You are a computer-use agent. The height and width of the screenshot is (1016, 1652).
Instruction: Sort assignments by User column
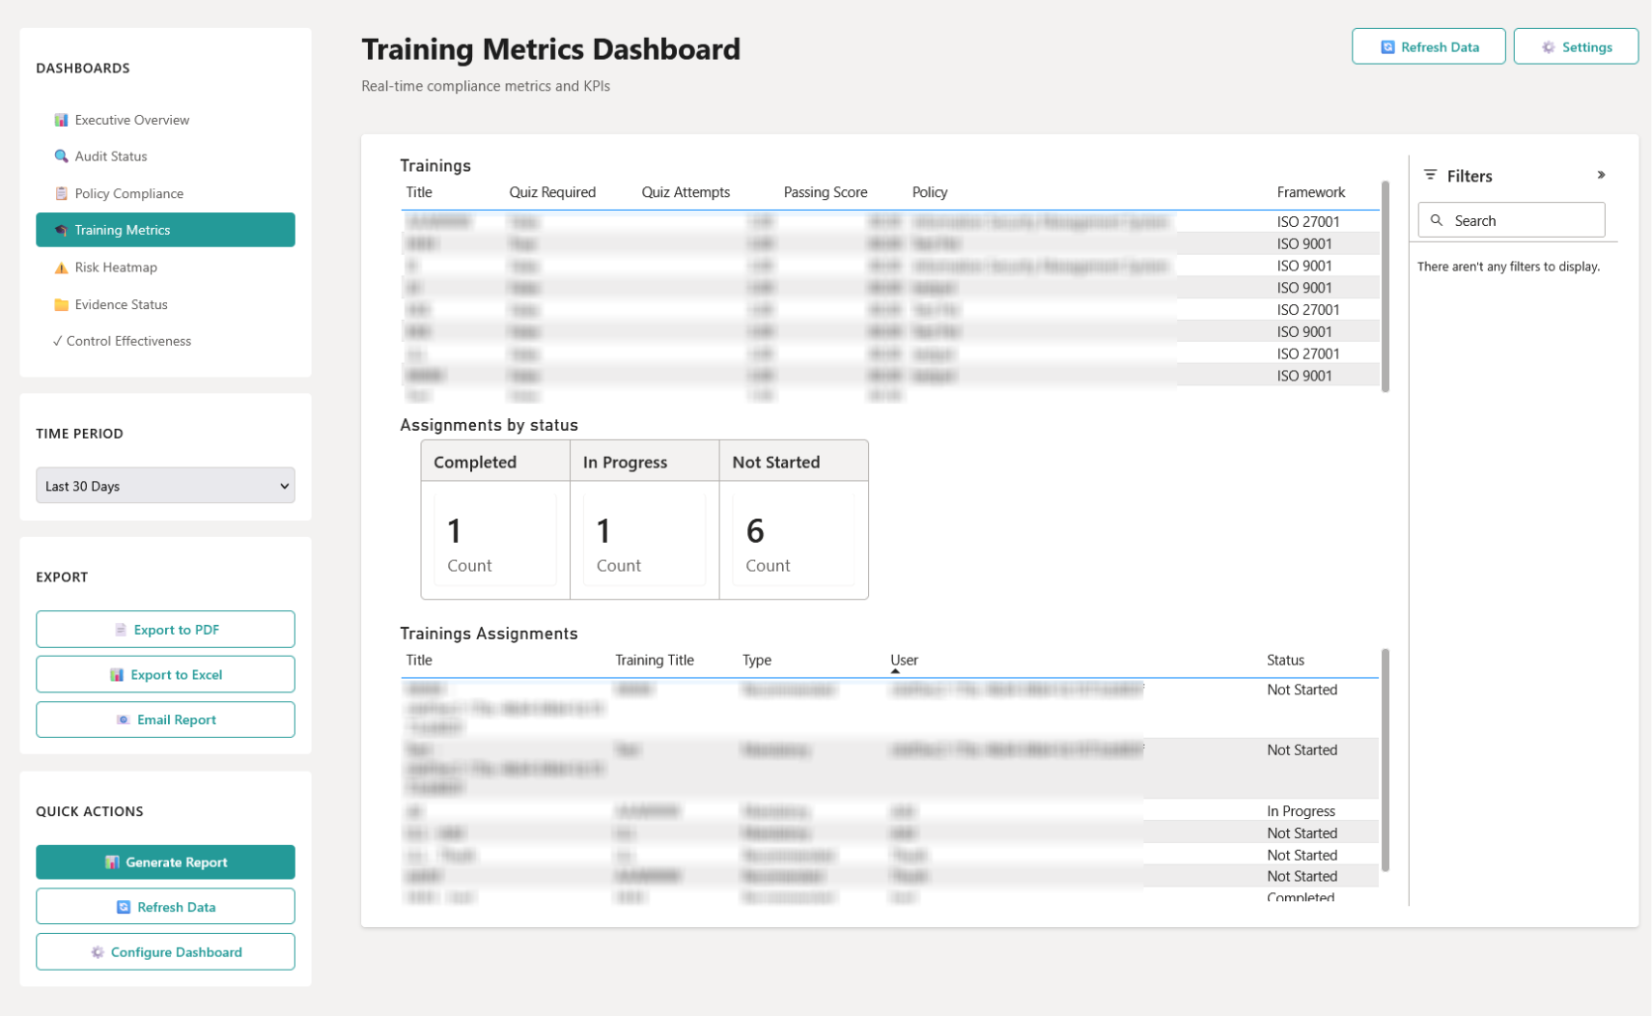(904, 661)
